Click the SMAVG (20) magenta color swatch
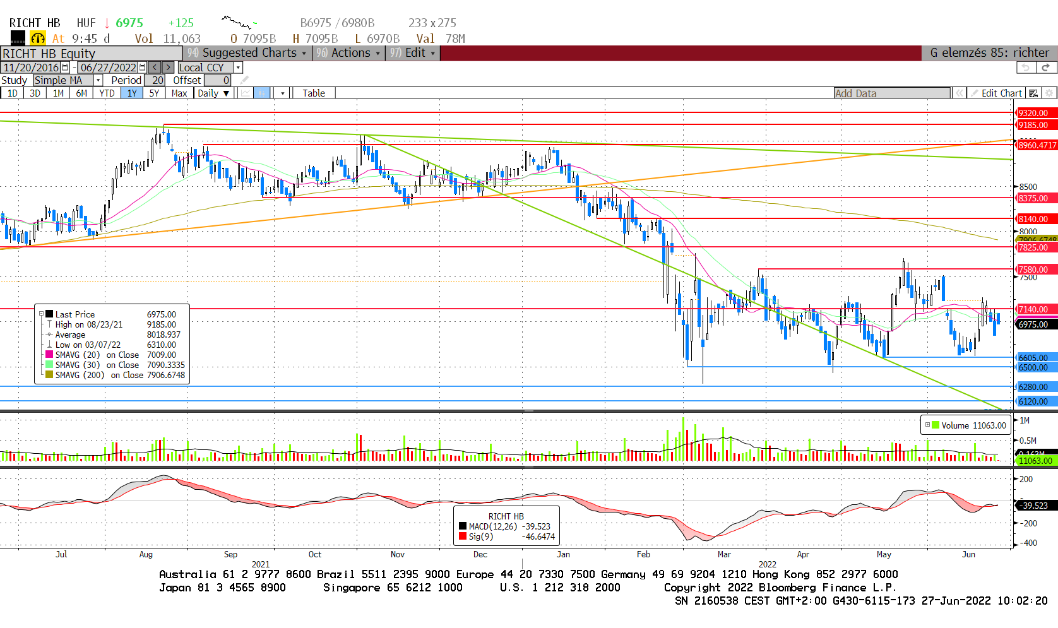This screenshot has width=1058, height=628. pos(49,355)
